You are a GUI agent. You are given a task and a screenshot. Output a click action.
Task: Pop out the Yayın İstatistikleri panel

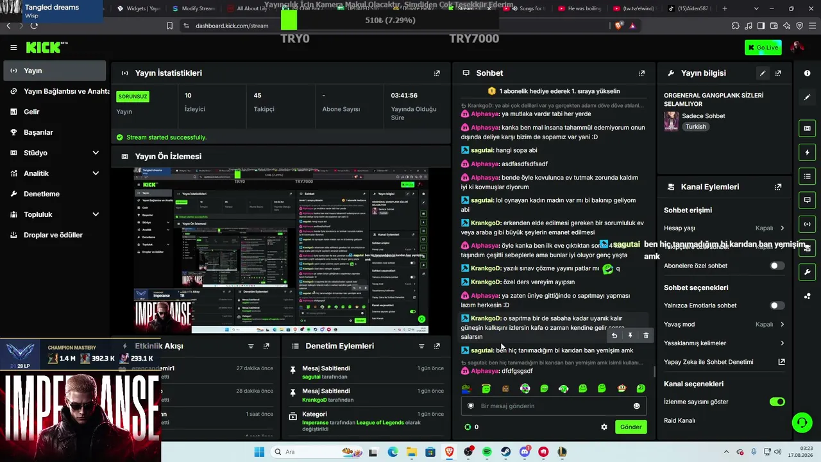[437, 73]
